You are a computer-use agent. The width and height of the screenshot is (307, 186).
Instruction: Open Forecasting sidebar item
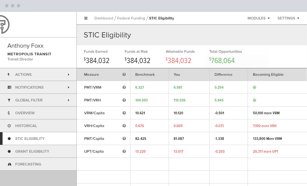point(38,164)
